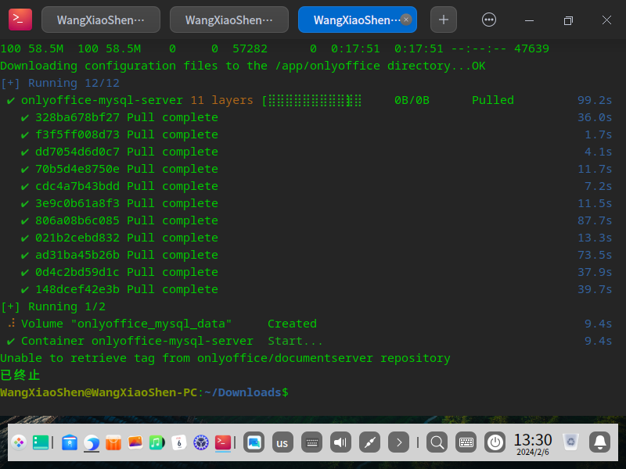Image resolution: width=626 pixels, height=469 pixels.
Task: Click the '87.7s' layer duration value
Action: tap(595, 220)
